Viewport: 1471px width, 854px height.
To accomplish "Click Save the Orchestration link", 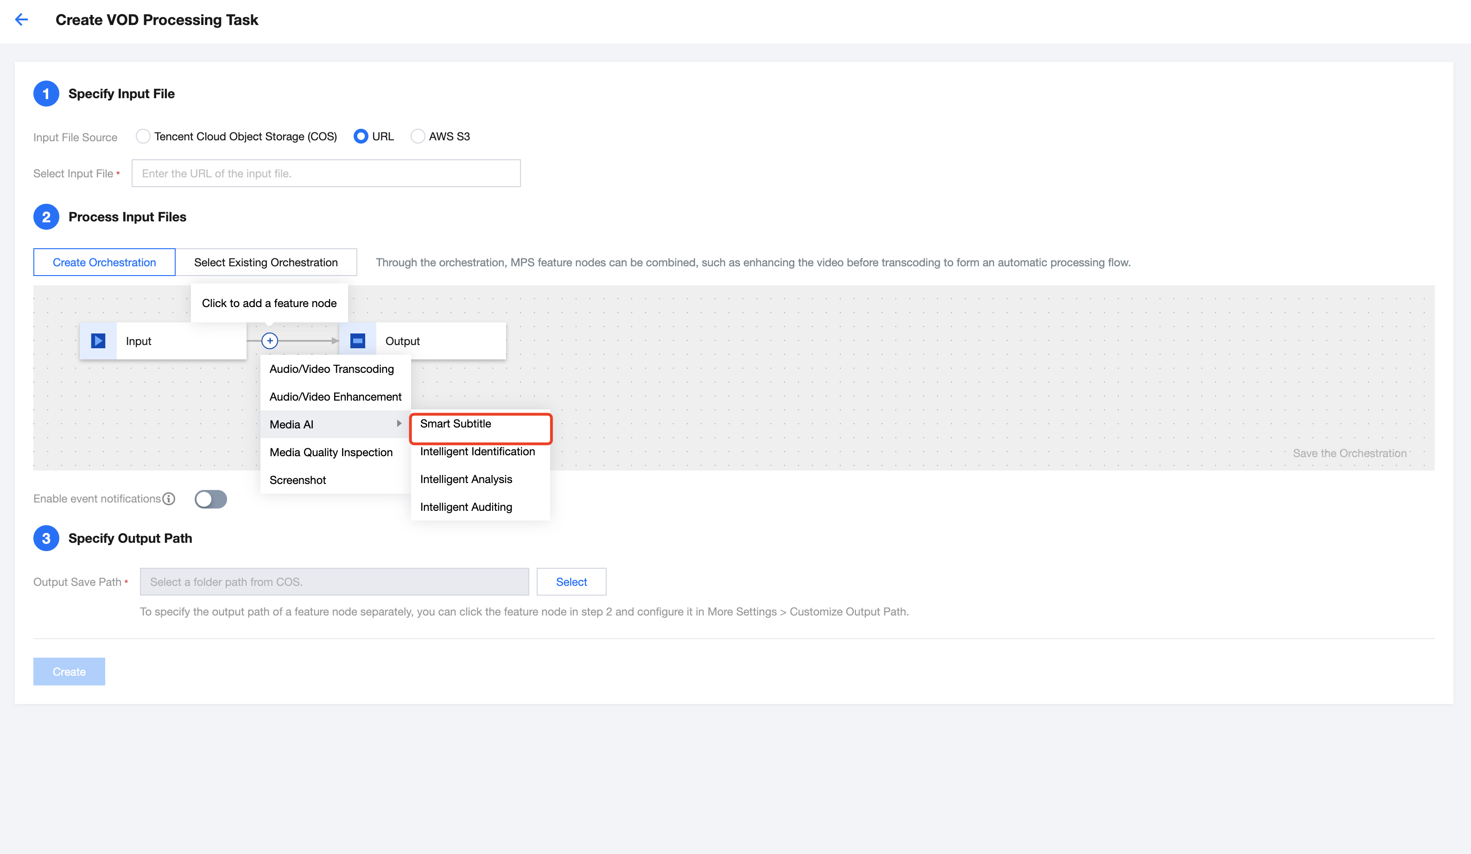I will pyautogui.click(x=1349, y=453).
